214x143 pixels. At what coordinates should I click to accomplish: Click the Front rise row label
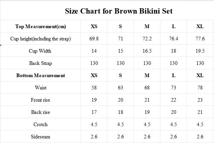tap(40, 100)
